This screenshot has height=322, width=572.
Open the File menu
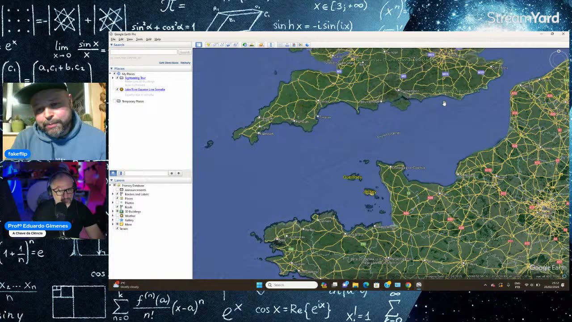(x=113, y=39)
